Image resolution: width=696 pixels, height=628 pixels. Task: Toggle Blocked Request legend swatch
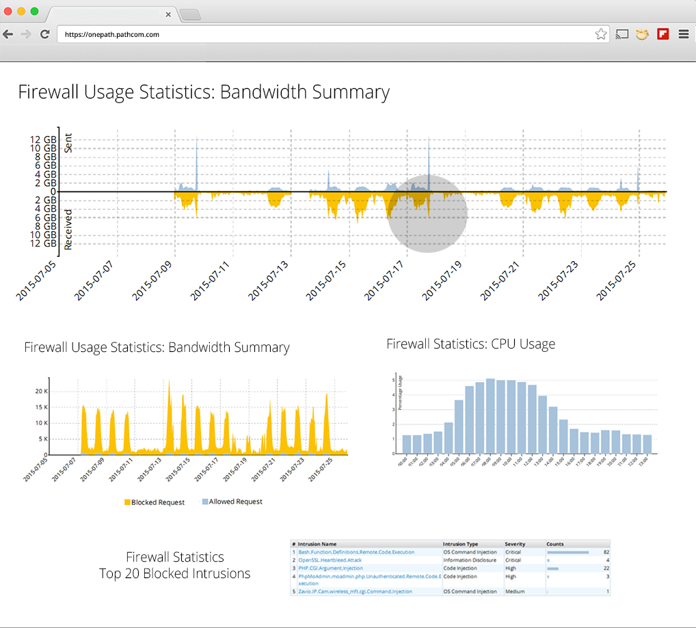click(127, 502)
